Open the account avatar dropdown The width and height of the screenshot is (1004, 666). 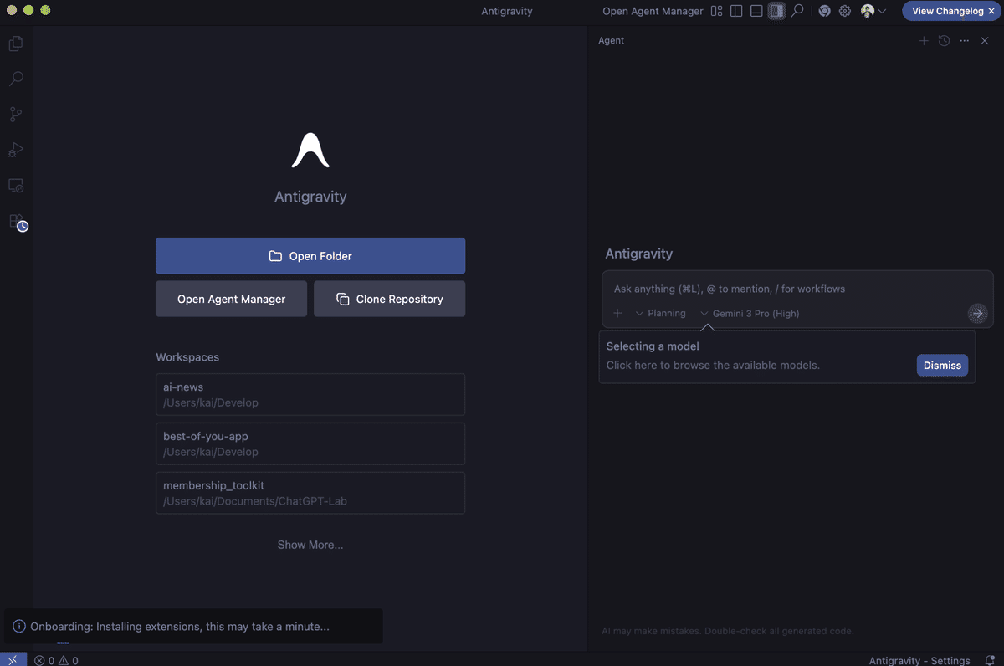click(873, 11)
